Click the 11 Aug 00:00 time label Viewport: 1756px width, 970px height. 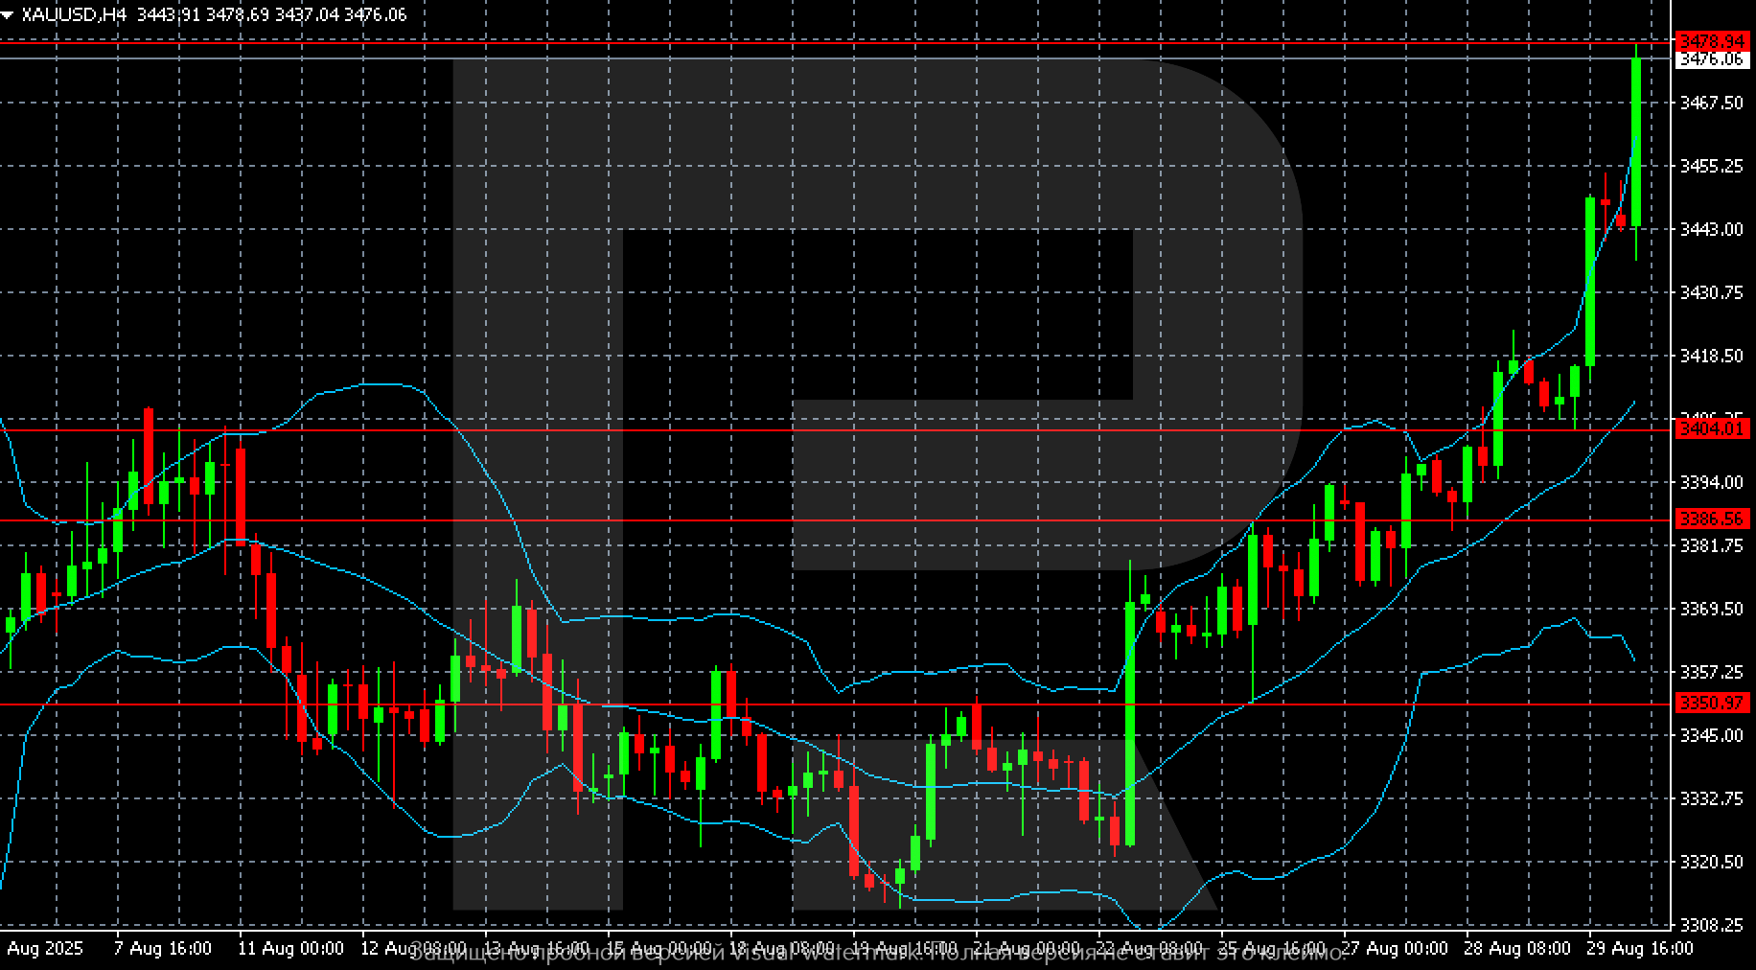[x=290, y=949]
